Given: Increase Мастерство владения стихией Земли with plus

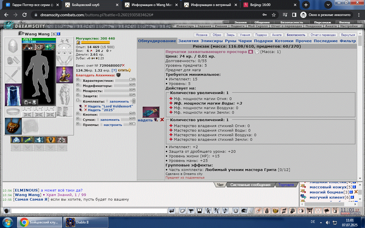Looking at the screenshot, I should click(171, 140).
